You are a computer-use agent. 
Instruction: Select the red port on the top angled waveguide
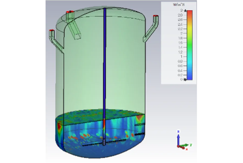point(70,12)
